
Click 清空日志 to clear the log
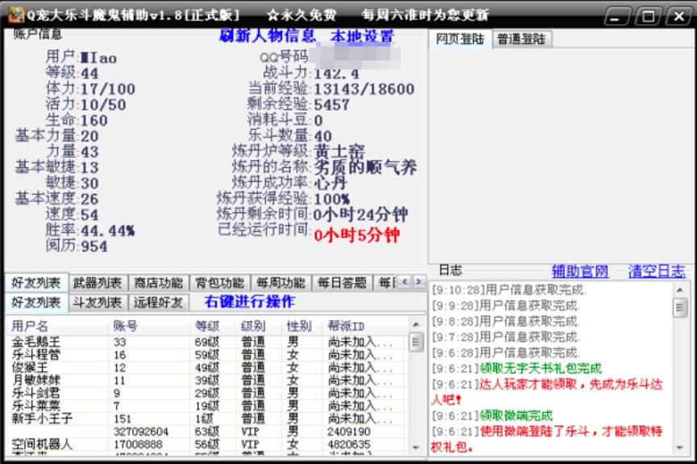pos(657,271)
